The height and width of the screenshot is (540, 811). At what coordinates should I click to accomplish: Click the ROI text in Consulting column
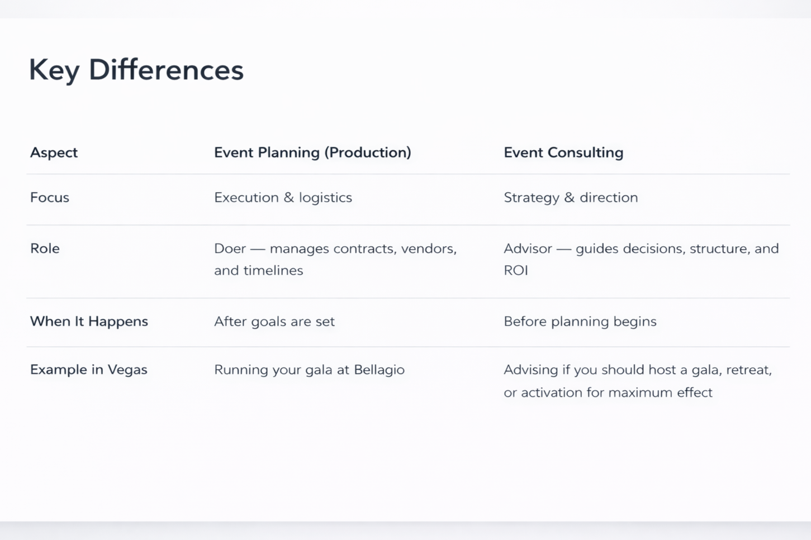coord(516,271)
